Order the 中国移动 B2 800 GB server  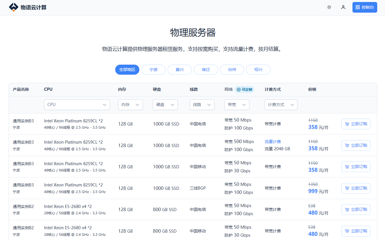pyautogui.click(x=356, y=231)
